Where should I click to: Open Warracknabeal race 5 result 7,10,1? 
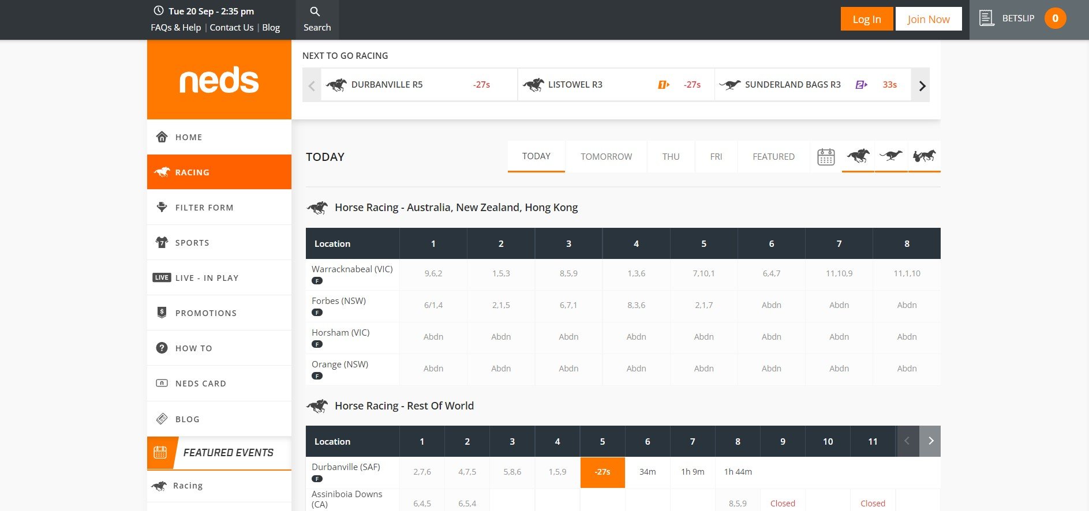pos(703,274)
